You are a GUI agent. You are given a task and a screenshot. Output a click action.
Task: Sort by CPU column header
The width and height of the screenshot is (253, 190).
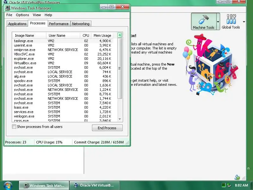pyautogui.click(x=86, y=35)
